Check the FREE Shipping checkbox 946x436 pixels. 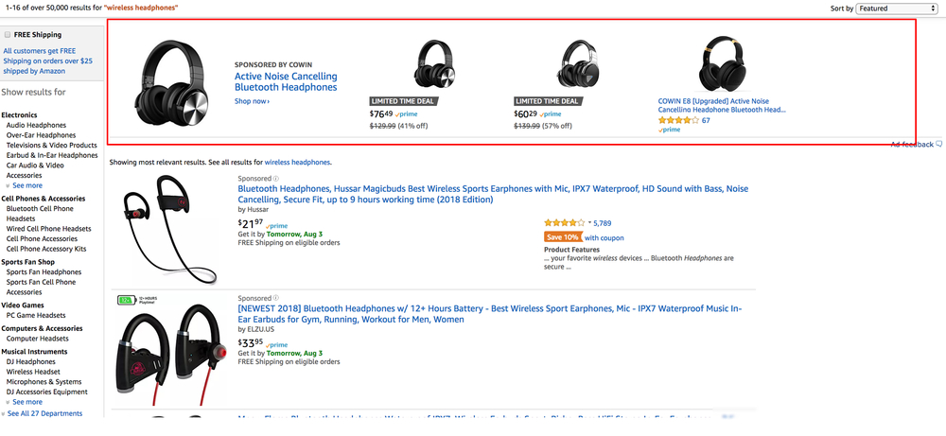[8, 35]
